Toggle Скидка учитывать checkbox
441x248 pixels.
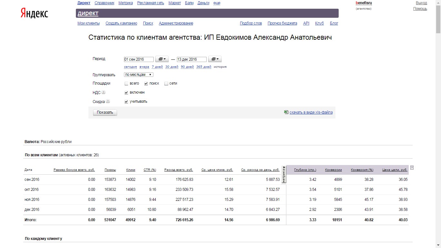[127, 102]
